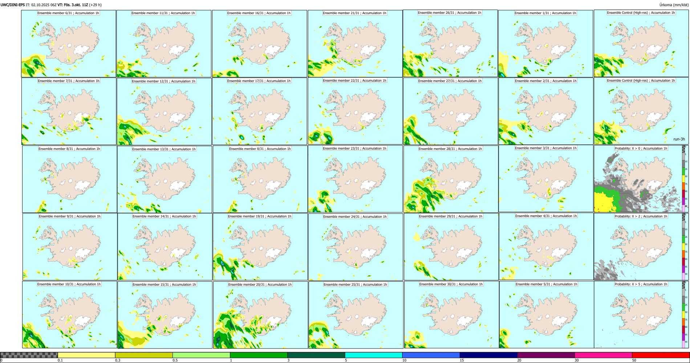
Task: Click the 'Ensemble member 10/31 ; Accumulation 1h' title
Action: point(69,284)
